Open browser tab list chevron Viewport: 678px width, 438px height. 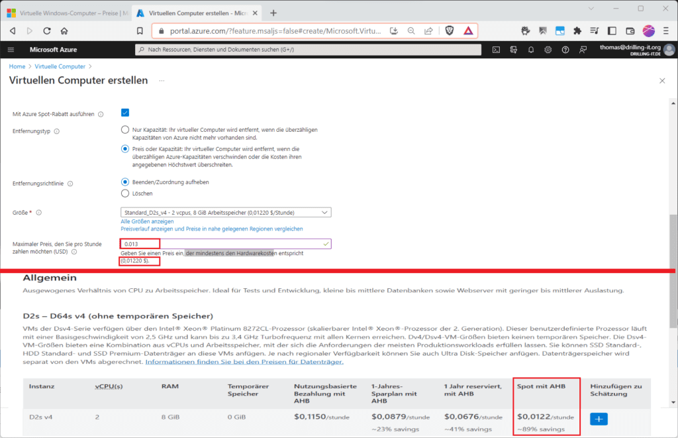tap(591, 9)
